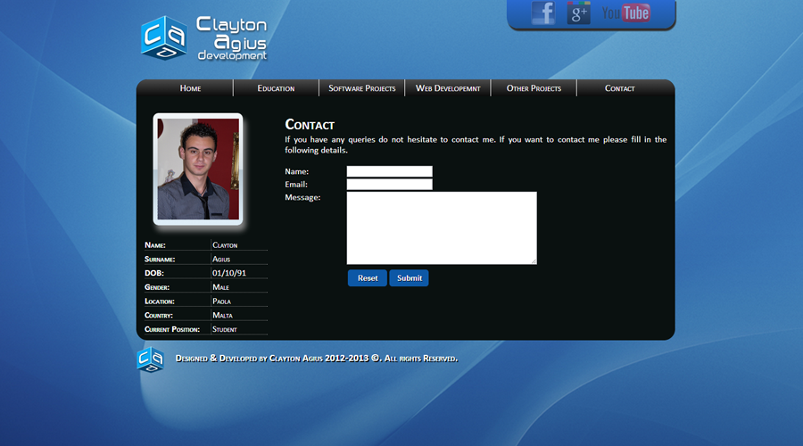Click inside the Message text area

click(x=442, y=228)
